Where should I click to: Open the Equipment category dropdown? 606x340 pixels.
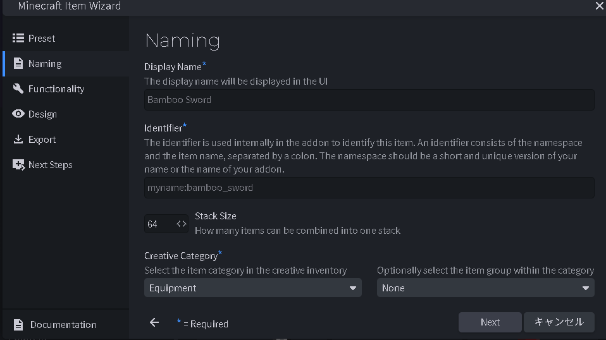(x=253, y=288)
